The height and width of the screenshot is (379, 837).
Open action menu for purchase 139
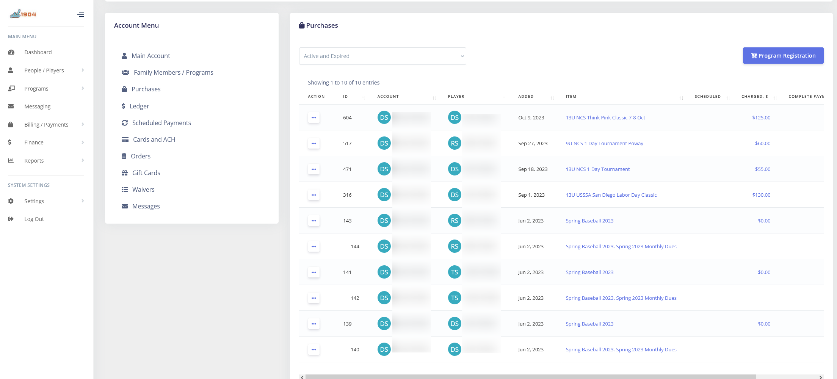click(x=314, y=324)
